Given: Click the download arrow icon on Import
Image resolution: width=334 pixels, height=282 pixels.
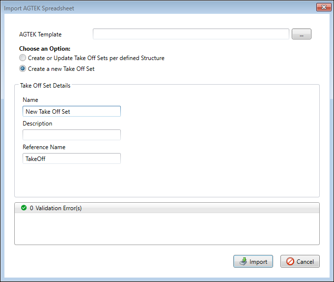Looking at the screenshot, I should pos(243,262).
